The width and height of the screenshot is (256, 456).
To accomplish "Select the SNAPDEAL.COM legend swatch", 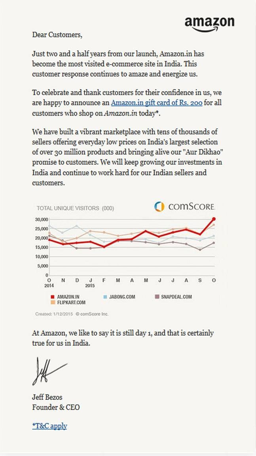I will click(157, 297).
